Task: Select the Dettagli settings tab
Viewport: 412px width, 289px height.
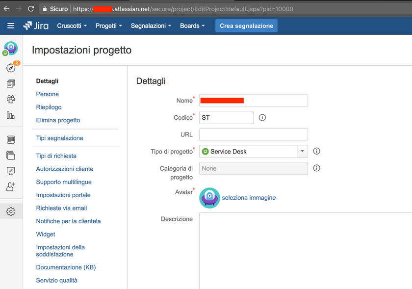Action: pyautogui.click(x=47, y=81)
